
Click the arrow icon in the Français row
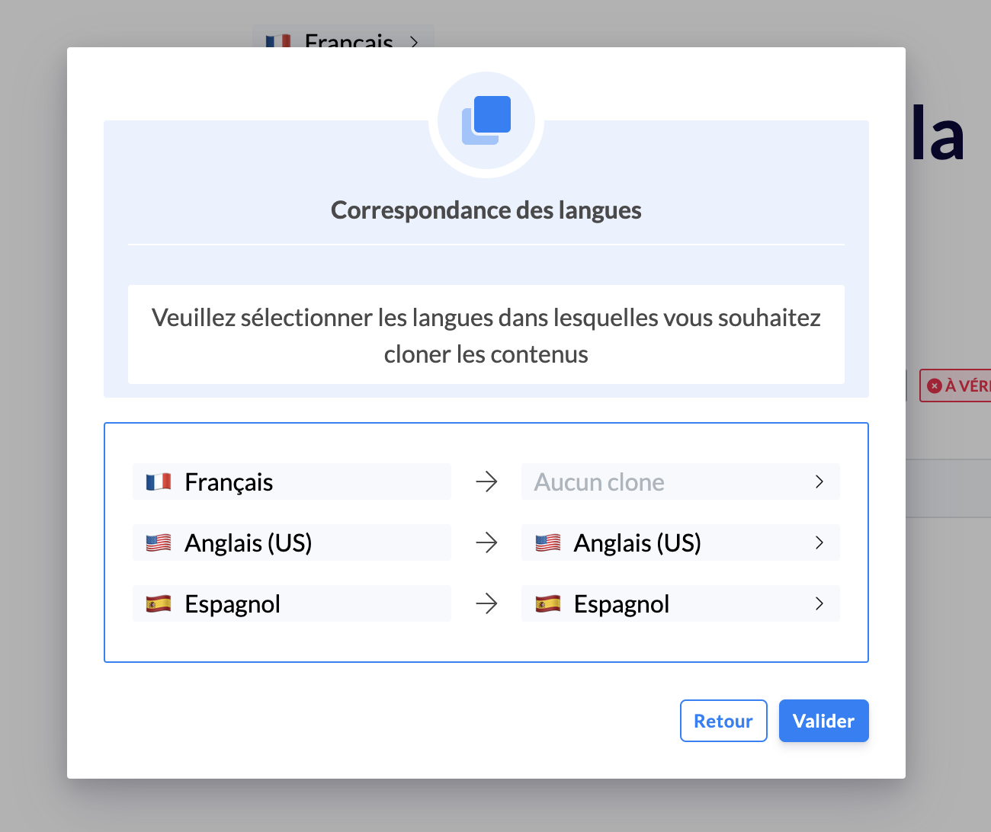[x=486, y=482]
